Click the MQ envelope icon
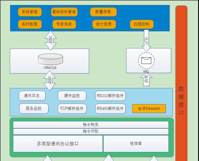Image resolution: width=199 pixels, height=161 pixels. 146,61
